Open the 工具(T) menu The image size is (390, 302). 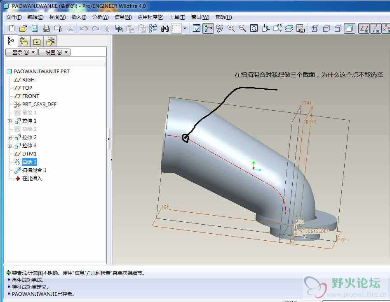(x=177, y=17)
